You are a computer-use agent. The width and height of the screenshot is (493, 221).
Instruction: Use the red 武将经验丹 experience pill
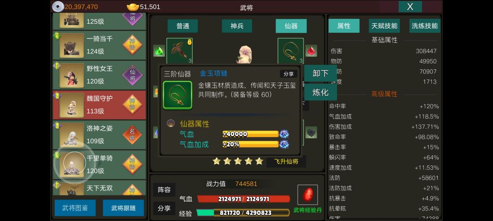(308, 195)
